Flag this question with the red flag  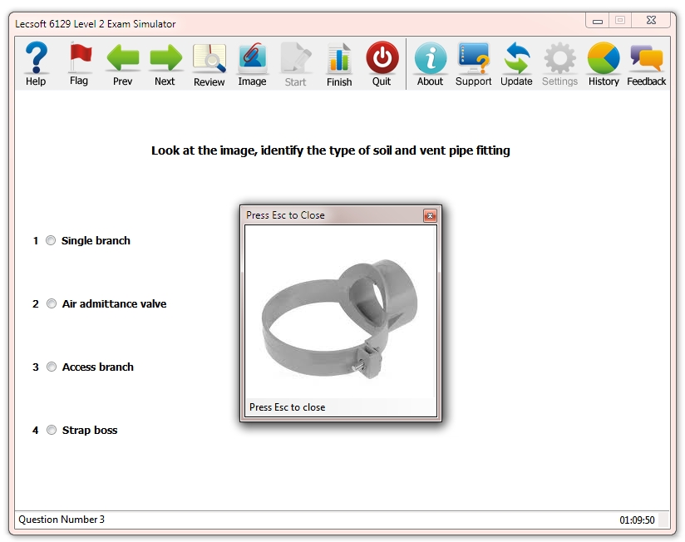pos(79,64)
